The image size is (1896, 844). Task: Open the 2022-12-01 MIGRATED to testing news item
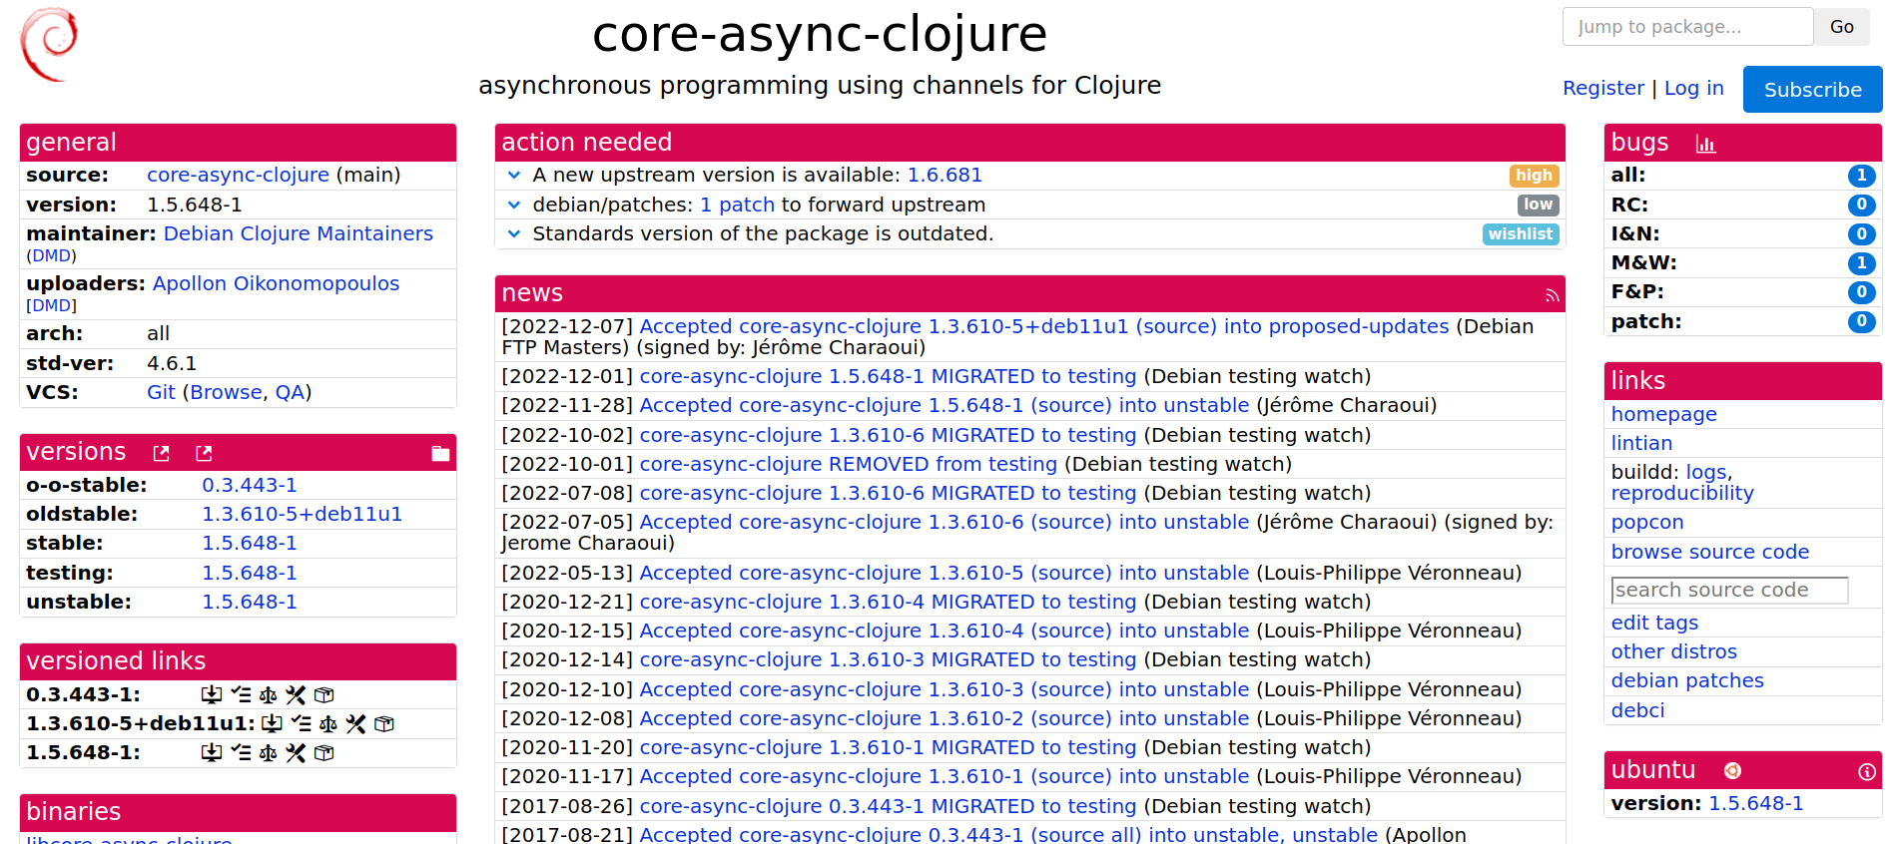(888, 377)
